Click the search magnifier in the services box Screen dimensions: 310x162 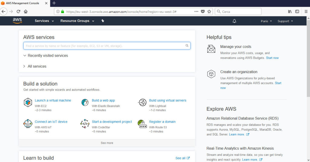187,45
